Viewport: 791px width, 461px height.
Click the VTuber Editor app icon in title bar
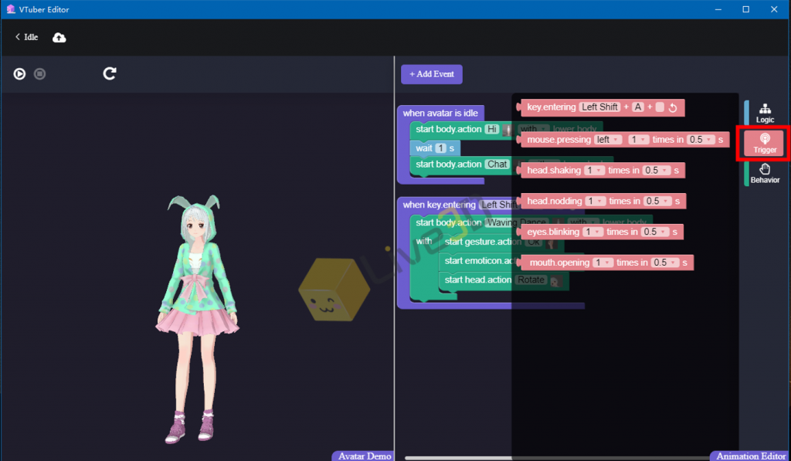11,9
